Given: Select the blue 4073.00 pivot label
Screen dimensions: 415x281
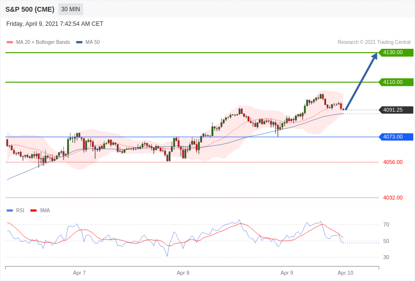Looking at the screenshot, I should coord(396,137).
